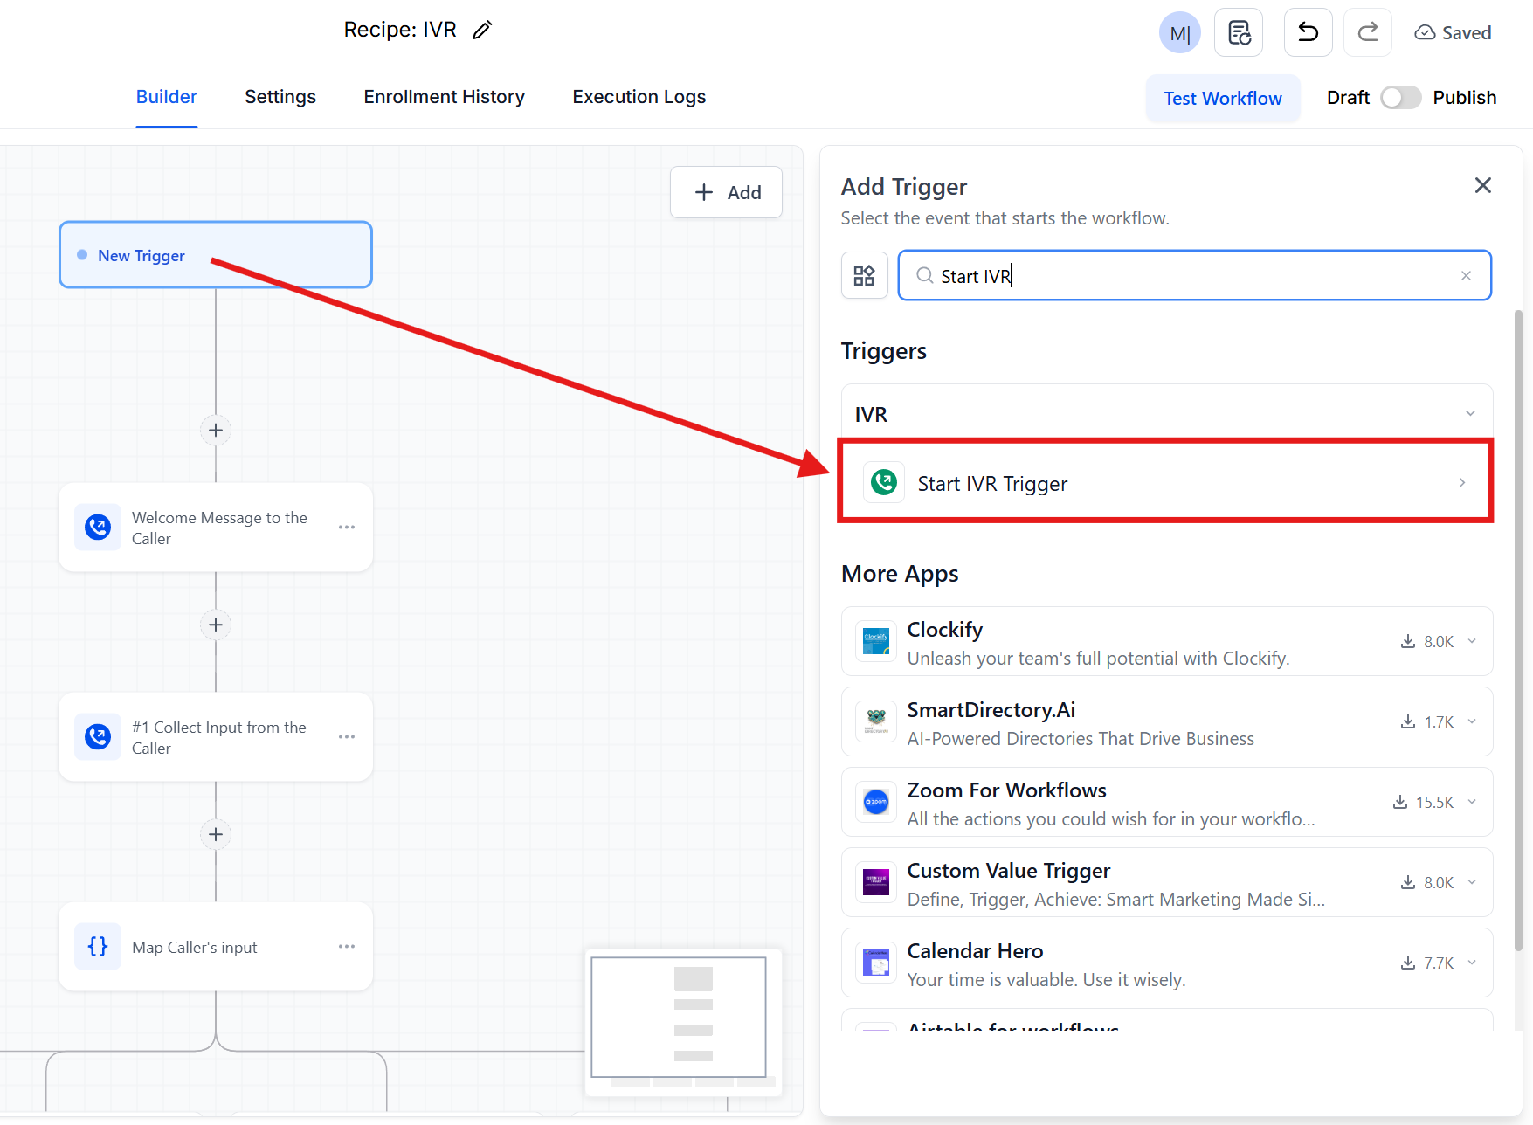Open the Welcome Message to the Caller step

(x=216, y=528)
